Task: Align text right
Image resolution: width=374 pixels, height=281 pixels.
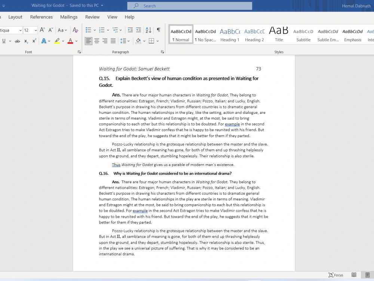Action: (x=105, y=41)
